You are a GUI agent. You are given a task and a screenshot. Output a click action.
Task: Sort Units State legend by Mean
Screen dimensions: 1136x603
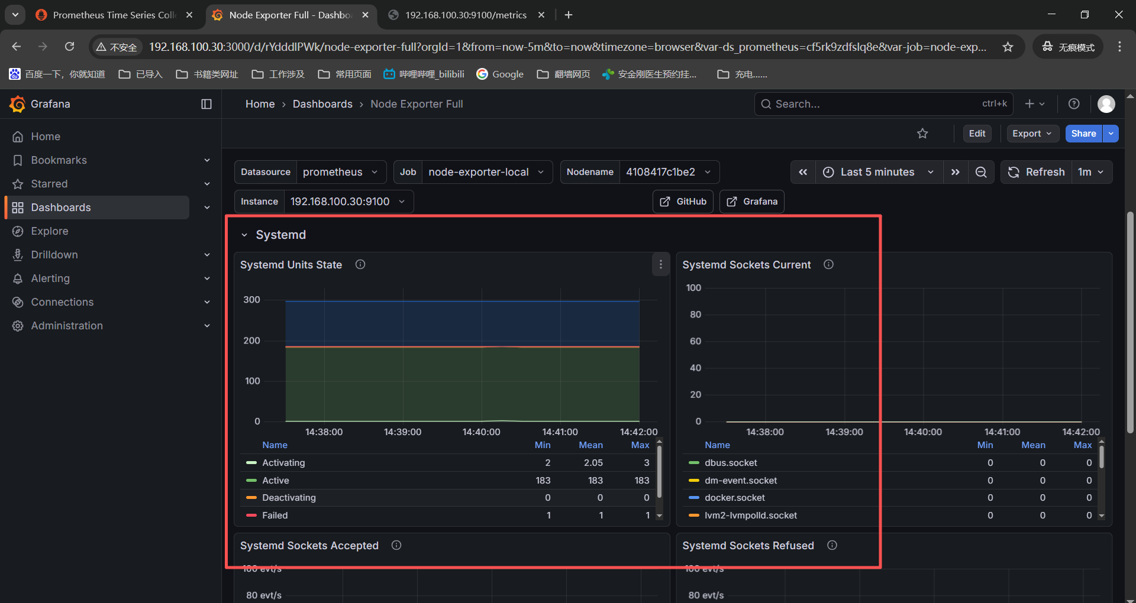coord(590,445)
